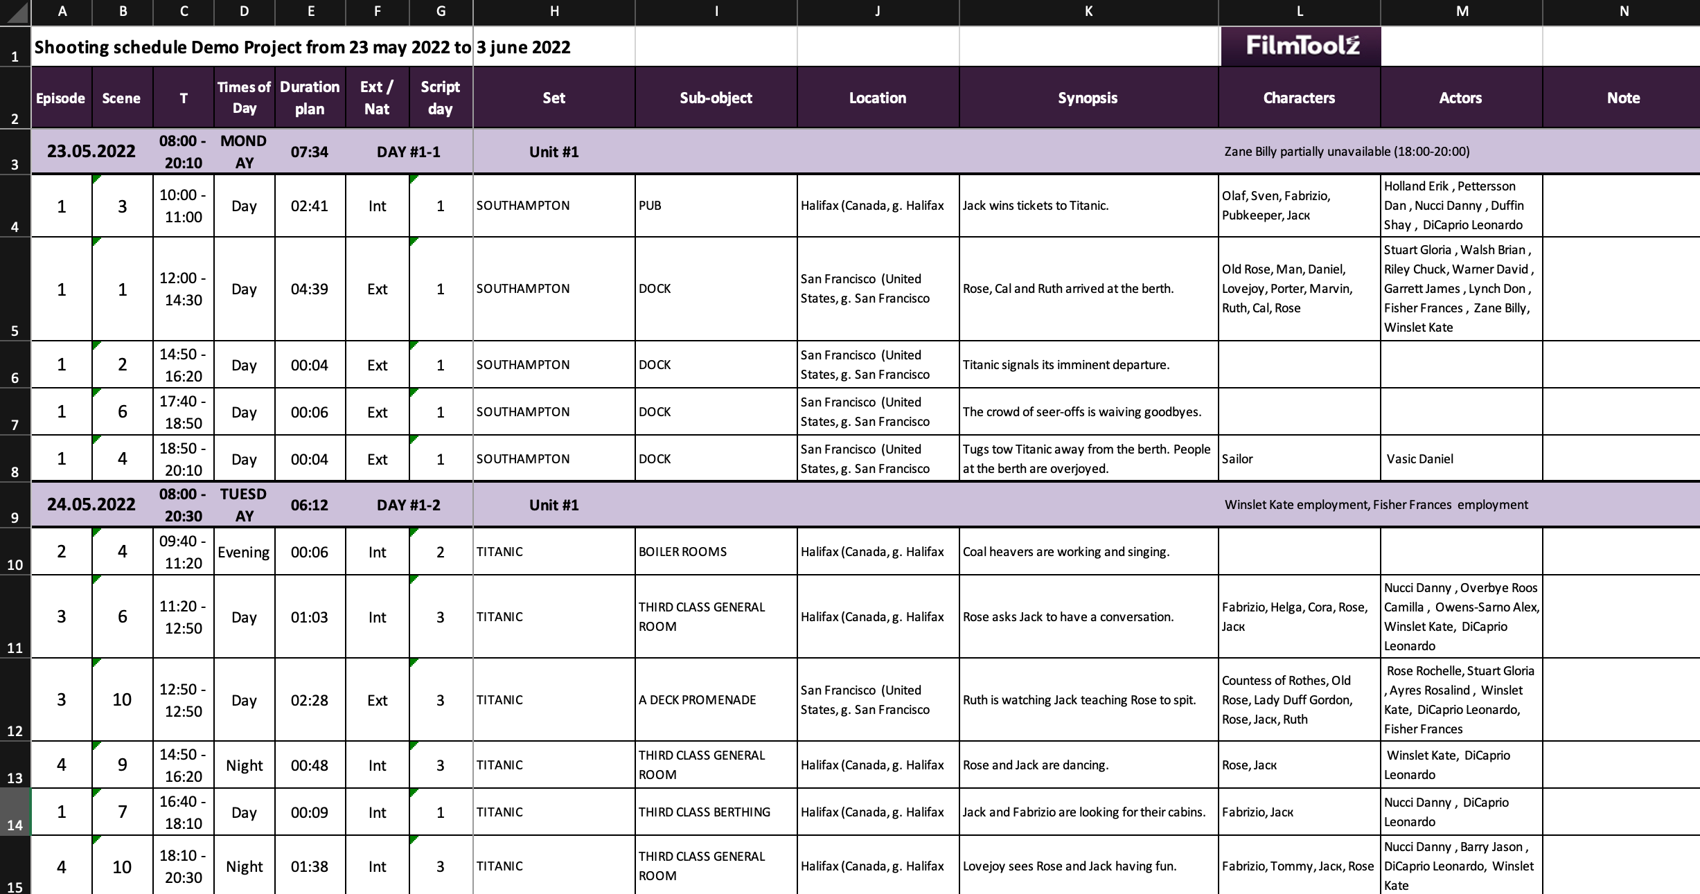The height and width of the screenshot is (894, 1700).
Task: Select row header 9
Action: 15,504
